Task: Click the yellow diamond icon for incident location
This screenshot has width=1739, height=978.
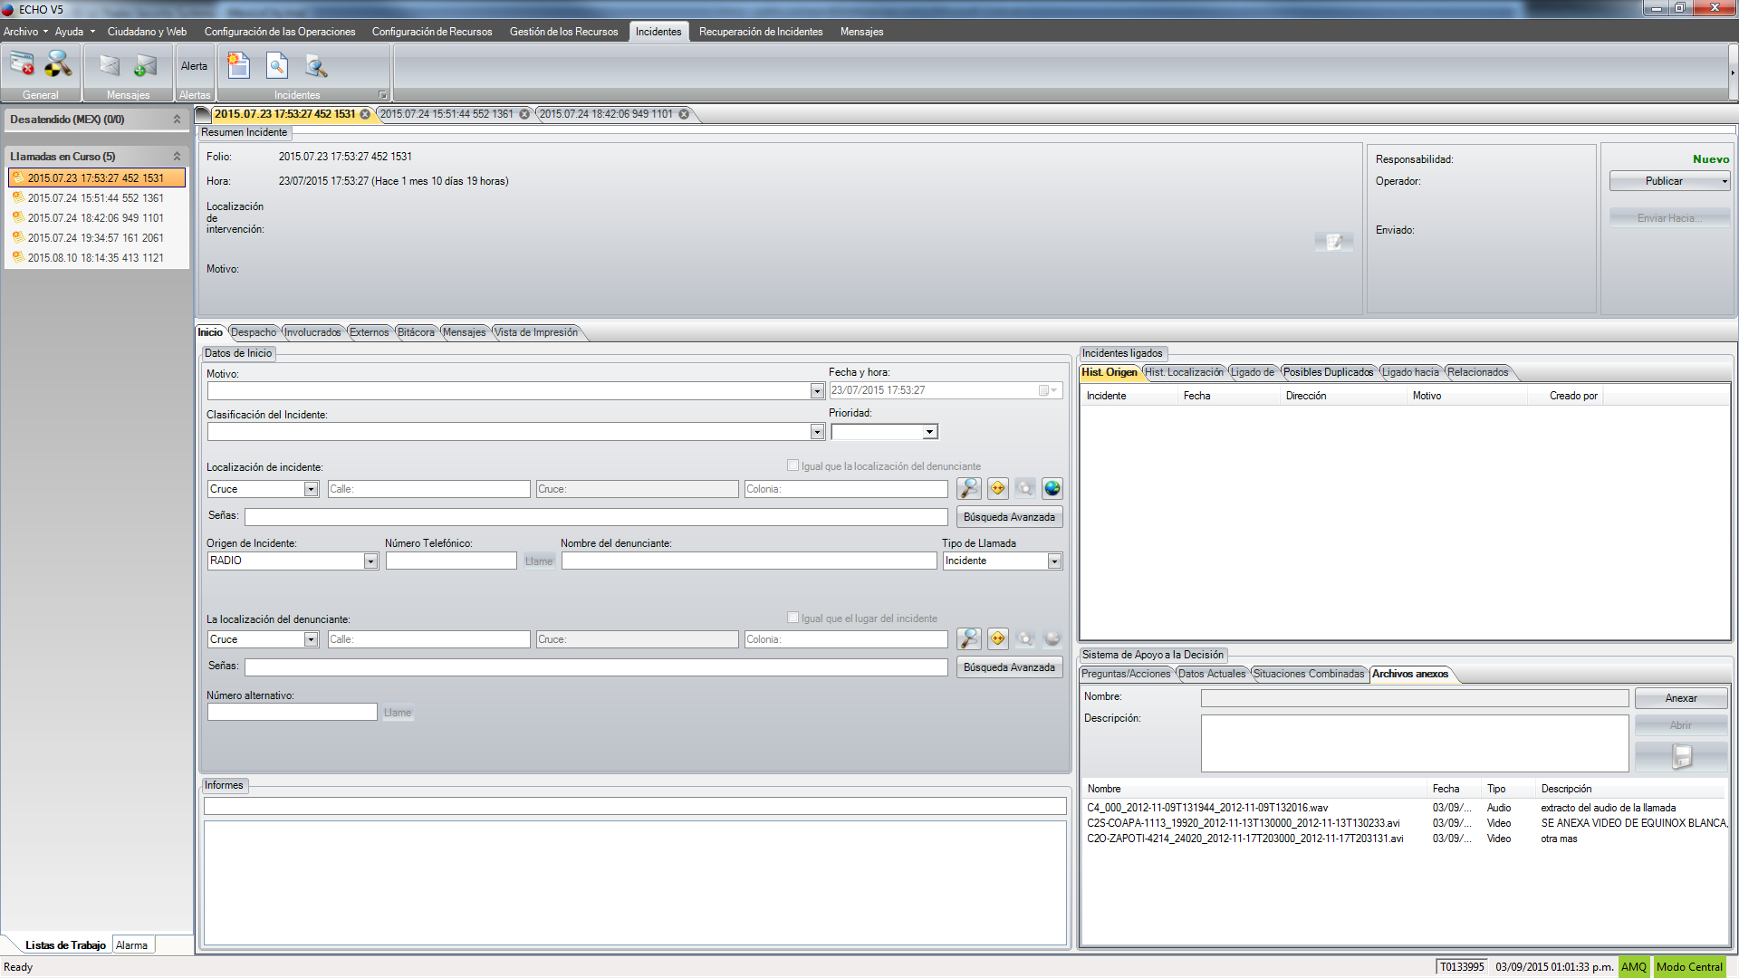Action: [997, 488]
